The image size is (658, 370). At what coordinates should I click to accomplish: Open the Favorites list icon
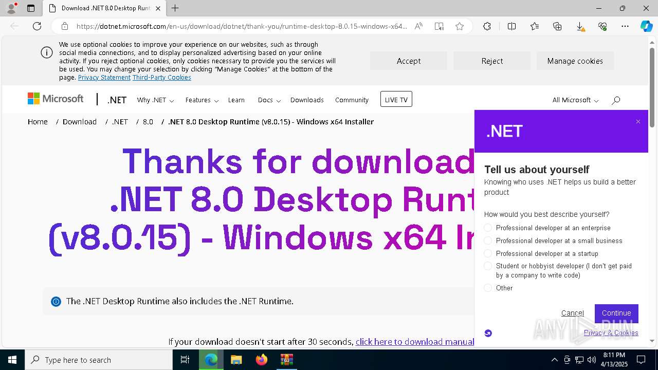tap(535, 26)
